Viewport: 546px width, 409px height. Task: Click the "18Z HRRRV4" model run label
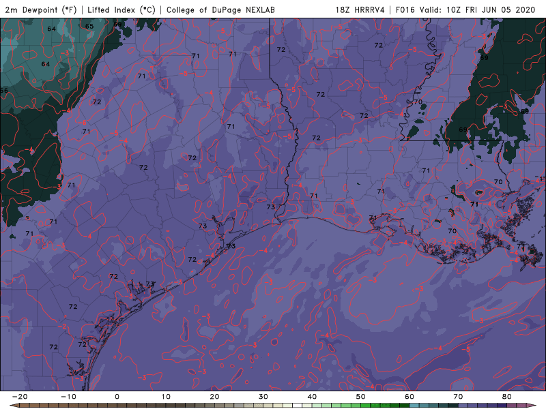pos(360,10)
